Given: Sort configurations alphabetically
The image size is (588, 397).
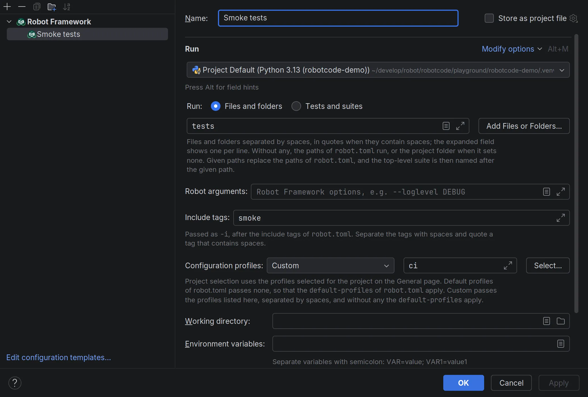Looking at the screenshot, I should 66,7.
